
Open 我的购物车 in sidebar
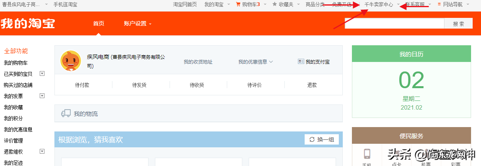coord(16,63)
